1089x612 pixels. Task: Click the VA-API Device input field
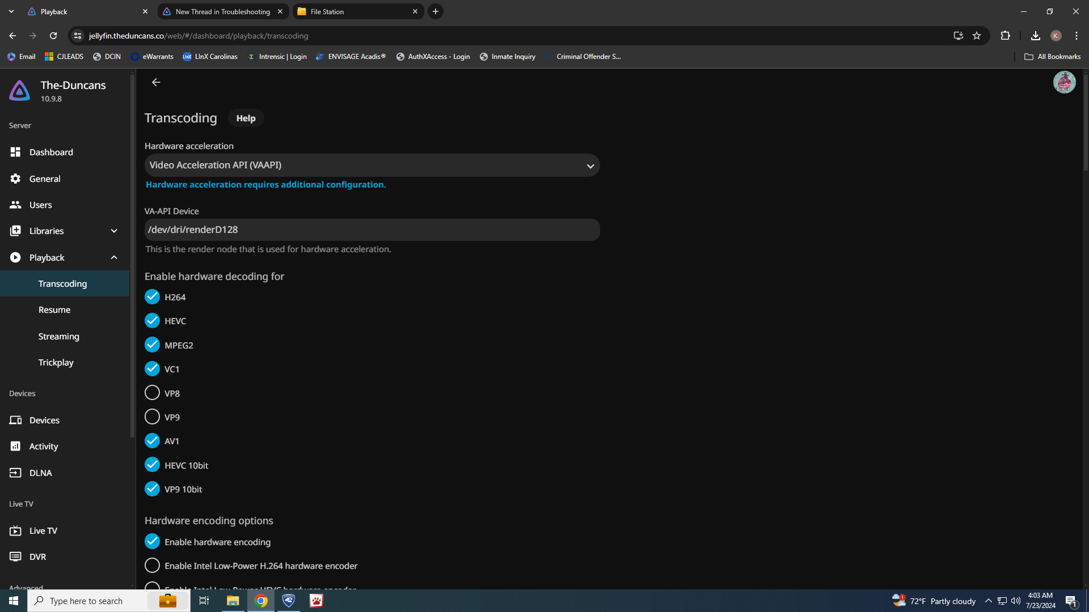point(372,229)
